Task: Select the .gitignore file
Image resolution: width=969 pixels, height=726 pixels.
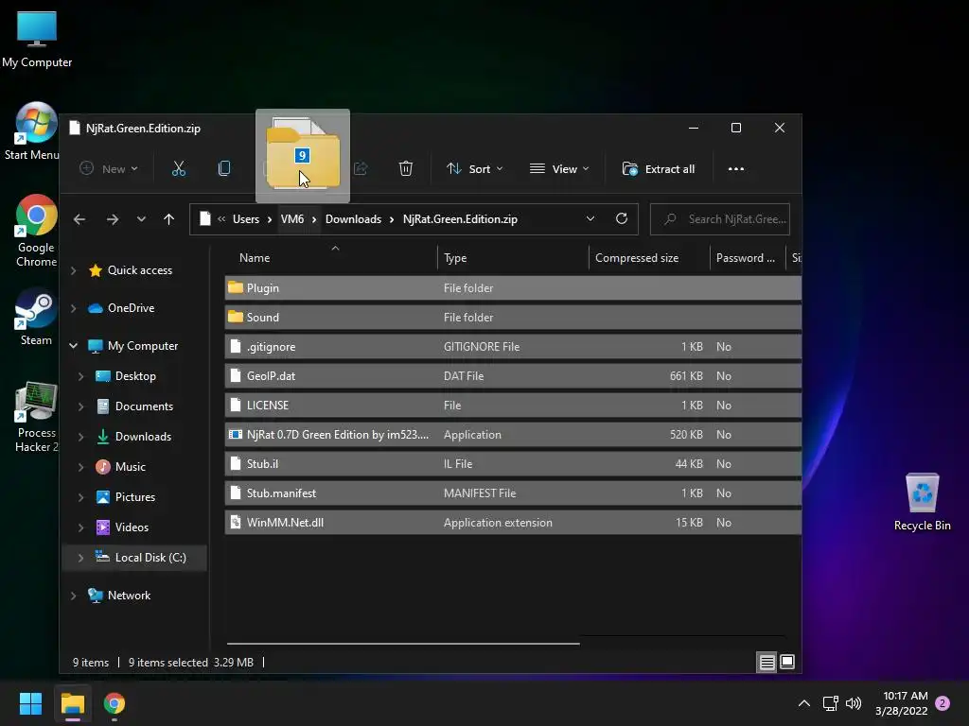Action: [513, 346]
